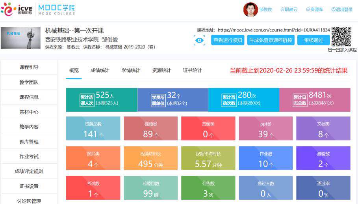358x204 pixels.
Task: Click 查看运行须知 button
Action: coord(228,40)
